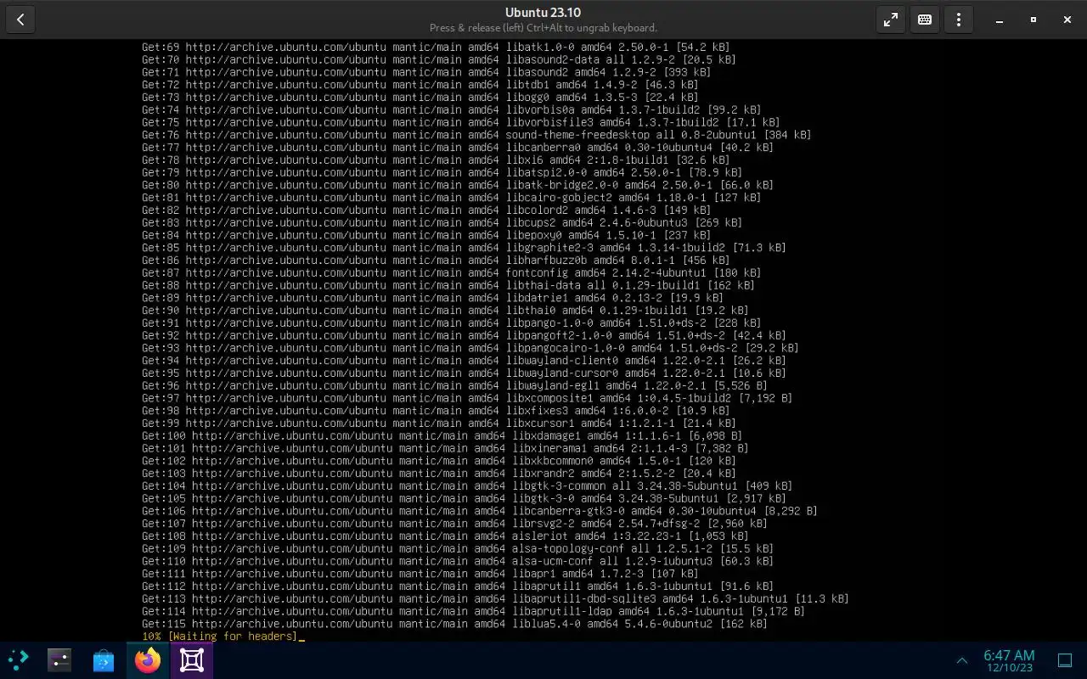Open the keyboard shortcuts sender icon
Viewport: 1087px width, 679px height.
point(925,20)
